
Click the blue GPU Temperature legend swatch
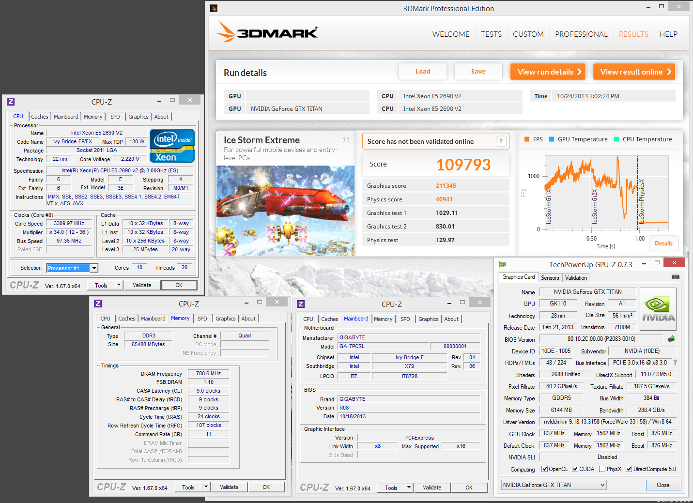click(552, 139)
